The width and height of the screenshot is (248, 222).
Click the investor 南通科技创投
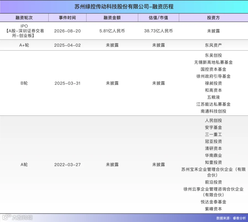coord(213,111)
